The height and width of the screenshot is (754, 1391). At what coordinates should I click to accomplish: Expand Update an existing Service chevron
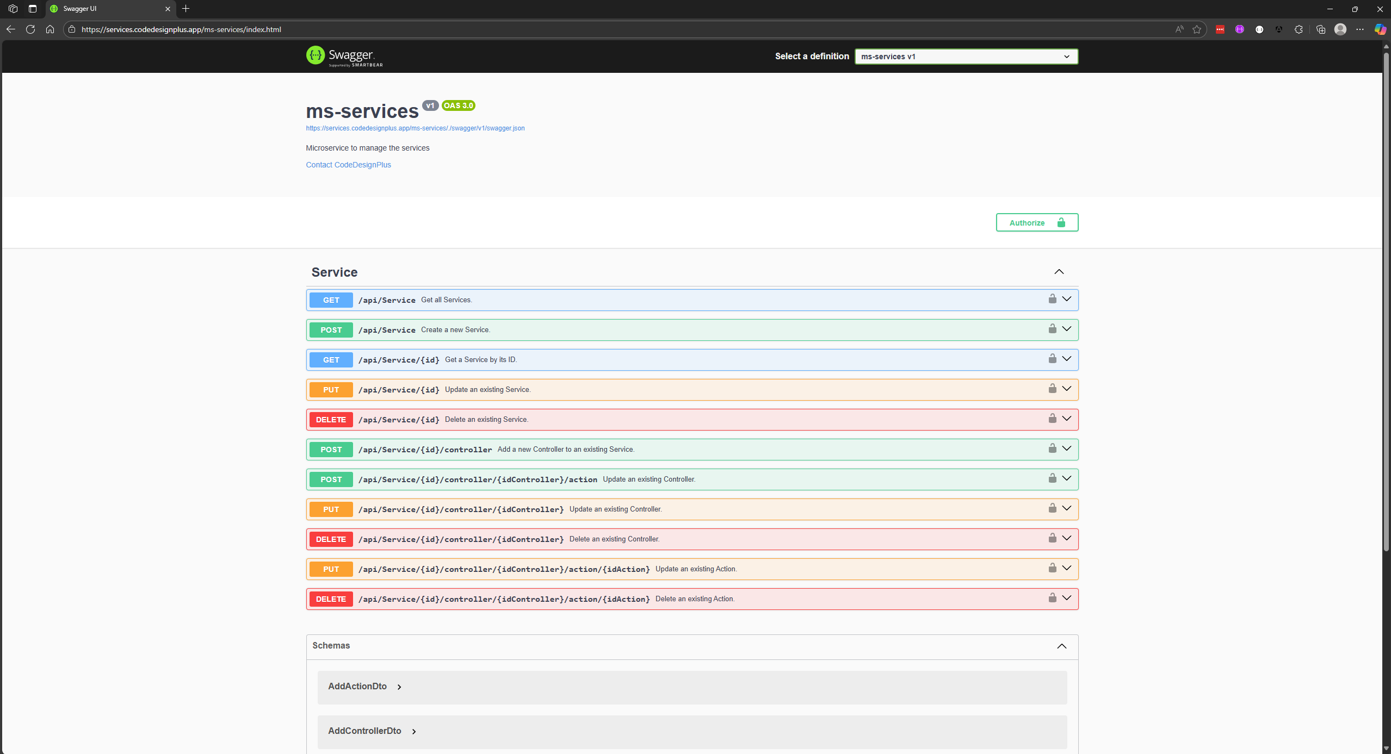coord(1067,389)
